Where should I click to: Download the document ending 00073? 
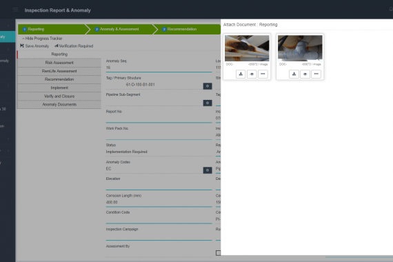tap(294, 74)
